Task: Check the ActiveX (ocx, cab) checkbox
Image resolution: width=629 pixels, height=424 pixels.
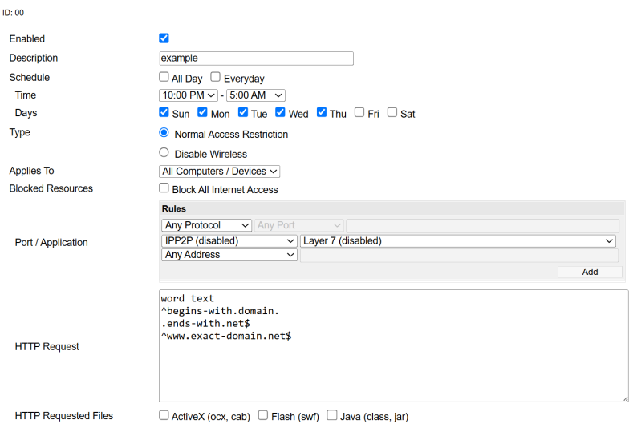Action: [164, 415]
